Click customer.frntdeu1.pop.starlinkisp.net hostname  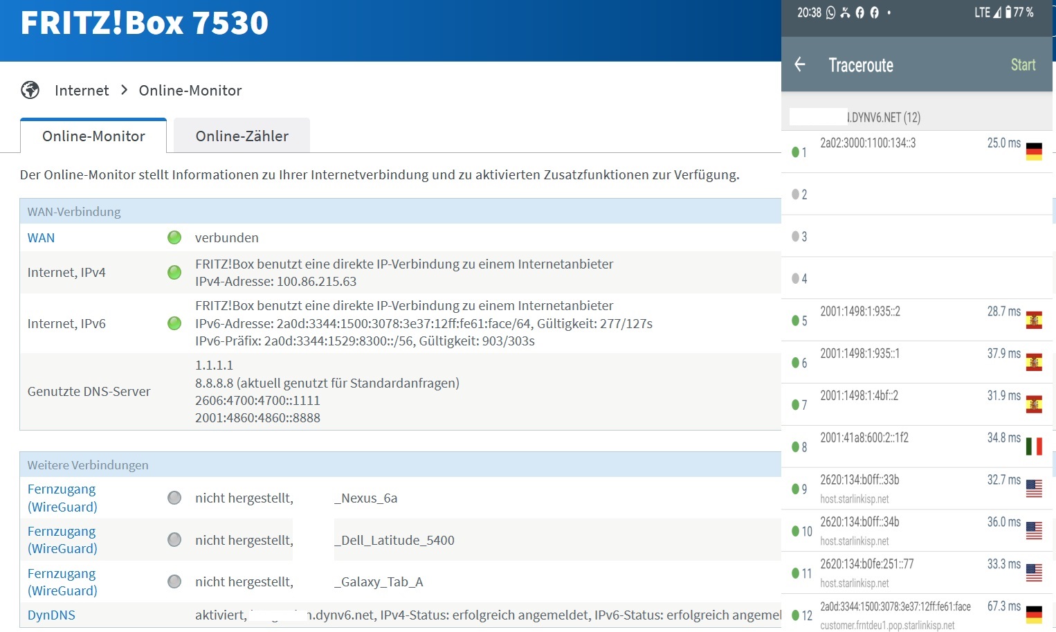pyautogui.click(x=887, y=625)
